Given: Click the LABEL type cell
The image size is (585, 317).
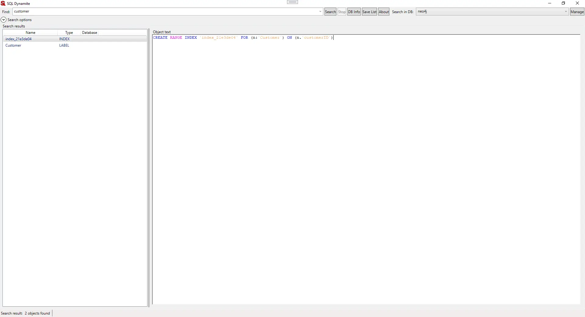Looking at the screenshot, I should [64, 45].
